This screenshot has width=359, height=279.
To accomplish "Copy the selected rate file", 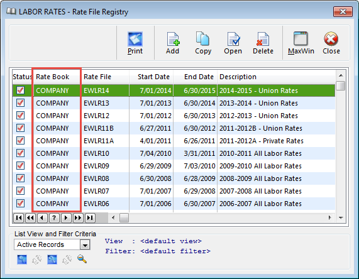I will [203, 43].
